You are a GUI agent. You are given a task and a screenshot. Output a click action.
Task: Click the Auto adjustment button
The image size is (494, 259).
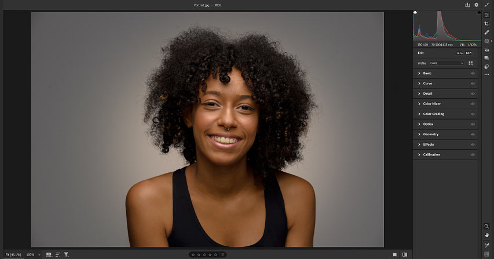(460, 53)
